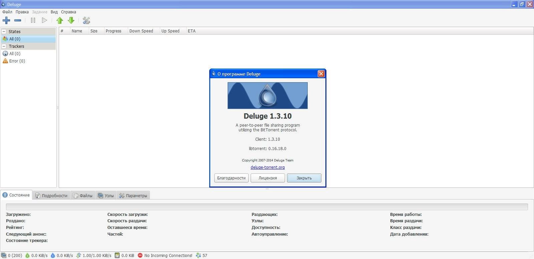Click the Deluge logo banner image
Viewport: 534px width, 259px height.
coord(268,96)
